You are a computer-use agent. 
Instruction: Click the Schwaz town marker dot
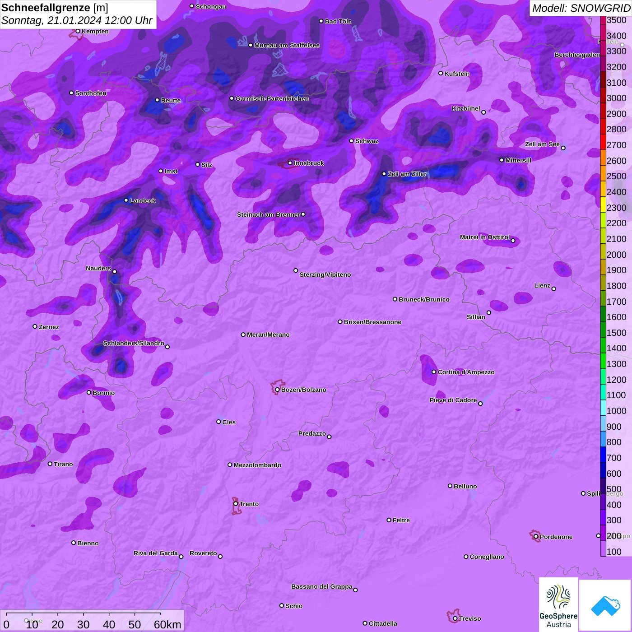click(351, 141)
